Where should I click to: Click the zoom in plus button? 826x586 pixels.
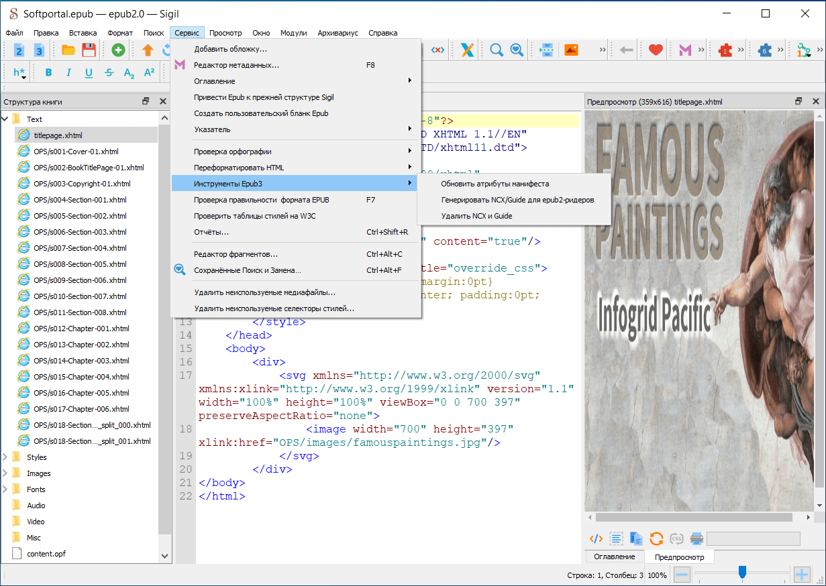tap(802, 575)
